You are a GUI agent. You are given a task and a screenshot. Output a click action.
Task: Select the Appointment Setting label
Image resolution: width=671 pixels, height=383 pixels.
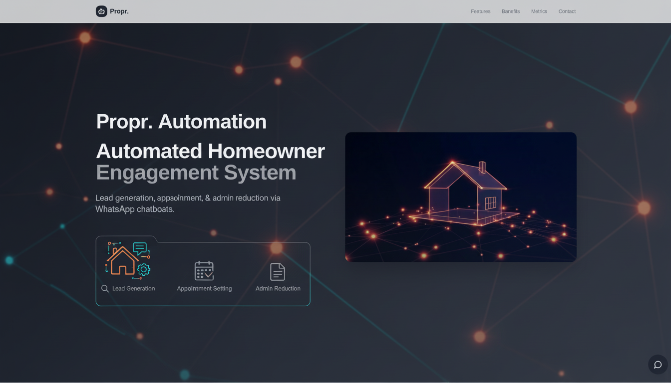point(204,289)
